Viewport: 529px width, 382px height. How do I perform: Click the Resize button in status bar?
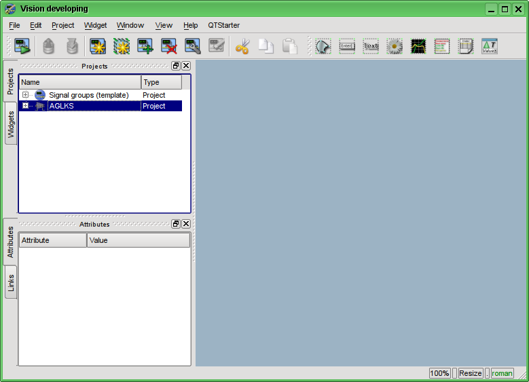coord(470,373)
